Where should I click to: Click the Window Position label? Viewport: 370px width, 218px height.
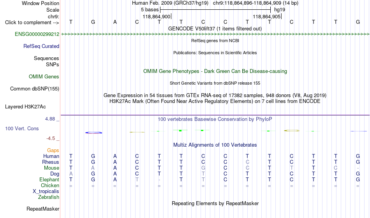point(41,3)
